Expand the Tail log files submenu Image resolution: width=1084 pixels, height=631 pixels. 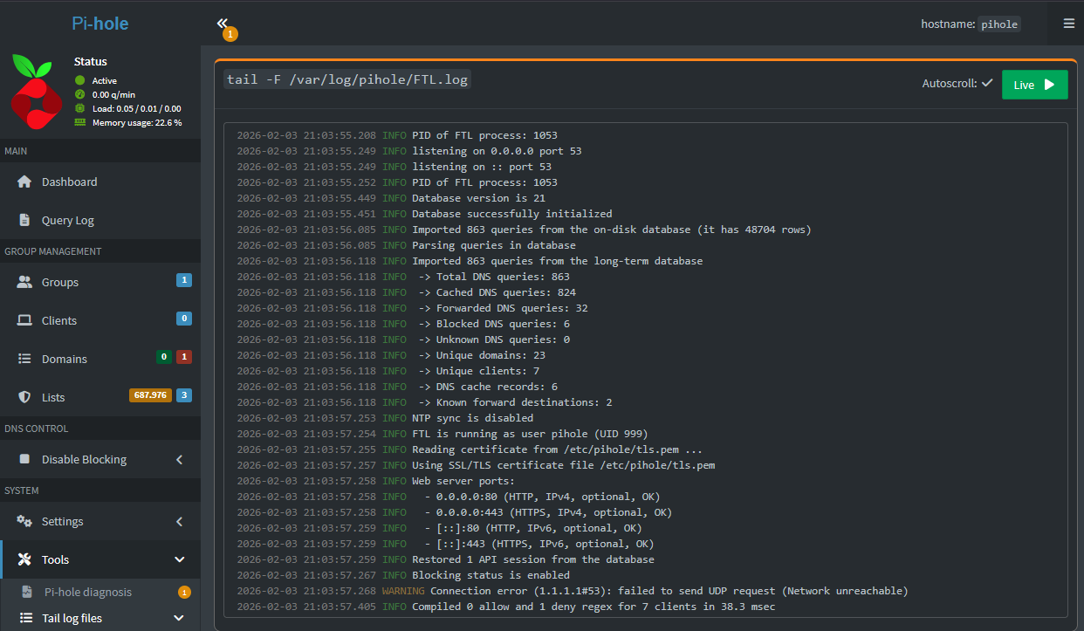tap(179, 619)
